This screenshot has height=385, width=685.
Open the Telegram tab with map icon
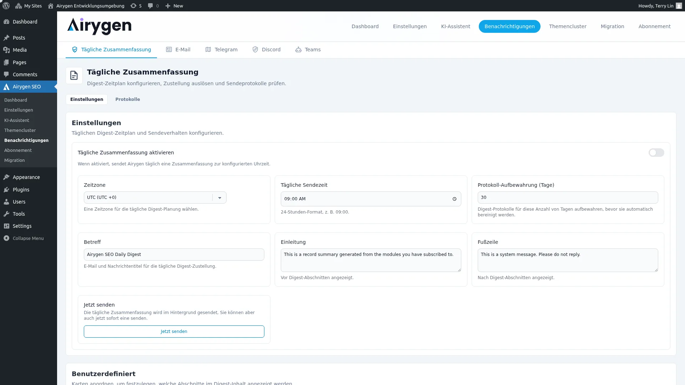[x=221, y=50]
